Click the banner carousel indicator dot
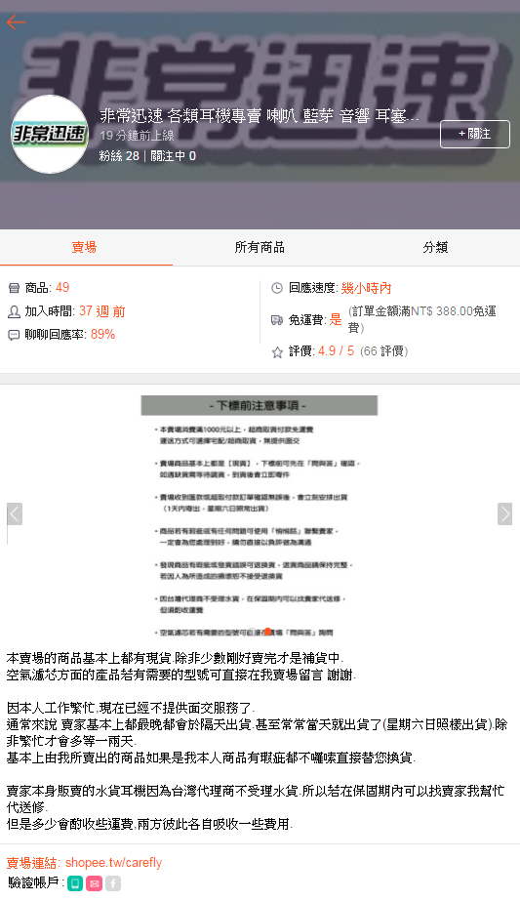This screenshot has height=901, width=520. [267, 632]
